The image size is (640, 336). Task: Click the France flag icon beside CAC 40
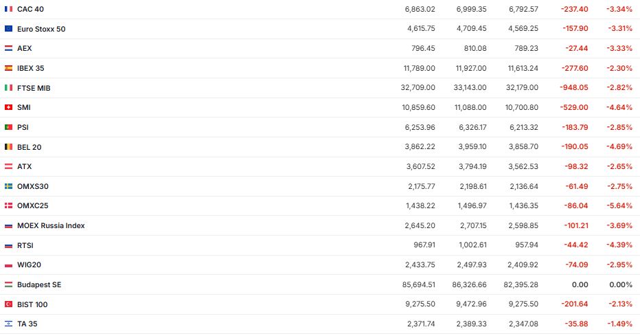(8, 9)
